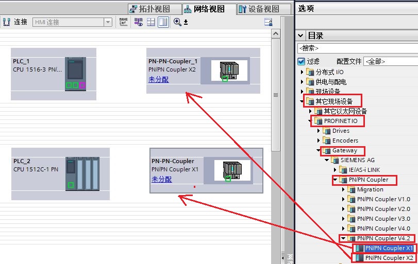Screen dimensions: 418x264
Task: Expand the PN/PN Coupler V1.0 folder
Action: point(343,199)
